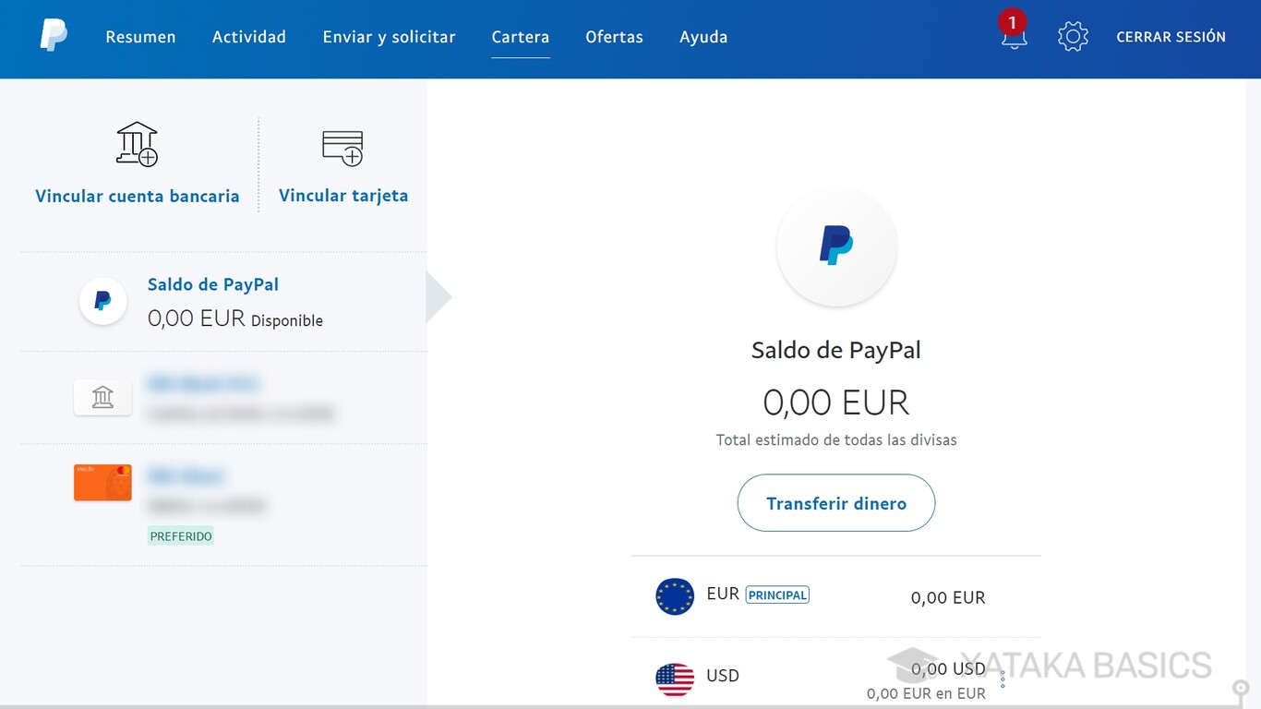1261x709 pixels.
Task: Click the CERRAR SESIÓN link
Action: [1171, 37]
